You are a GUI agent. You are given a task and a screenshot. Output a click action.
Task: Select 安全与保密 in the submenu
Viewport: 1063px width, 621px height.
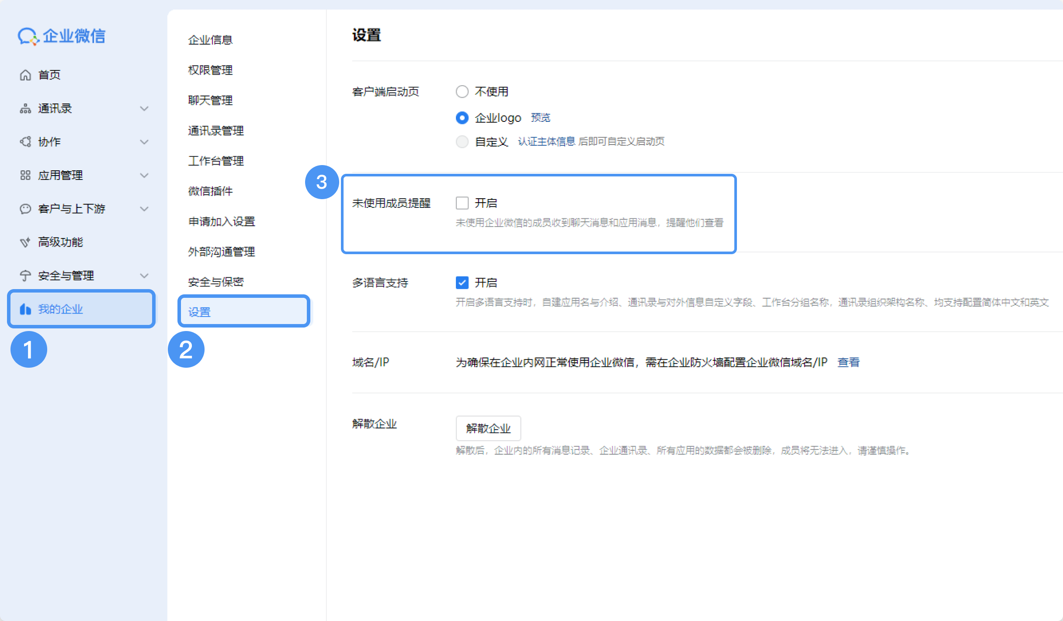(x=216, y=282)
